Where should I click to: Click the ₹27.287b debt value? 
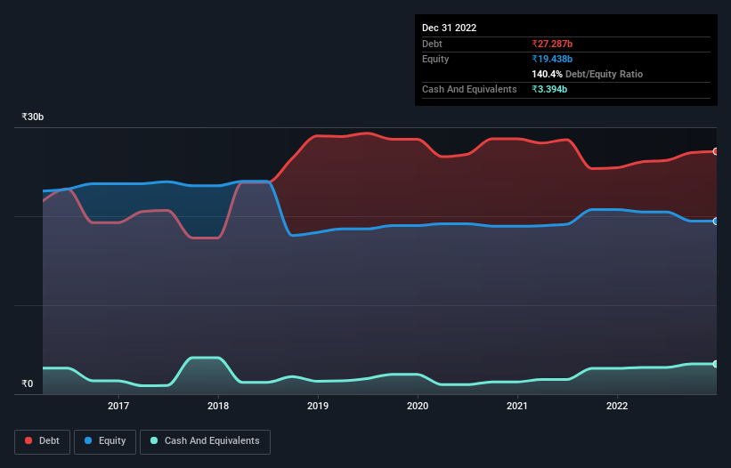tap(552, 44)
